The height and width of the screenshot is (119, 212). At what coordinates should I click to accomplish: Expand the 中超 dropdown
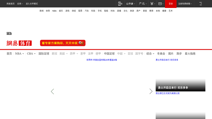[121, 54]
